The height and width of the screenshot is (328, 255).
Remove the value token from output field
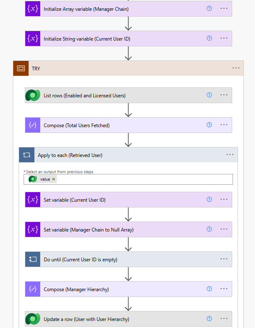(x=54, y=179)
